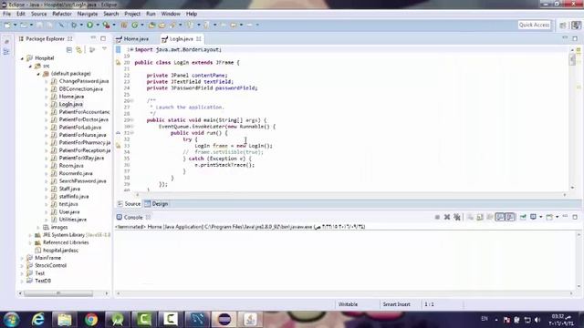584x328 pixels.
Task: Expand the StrockControl project
Action: [22, 266]
